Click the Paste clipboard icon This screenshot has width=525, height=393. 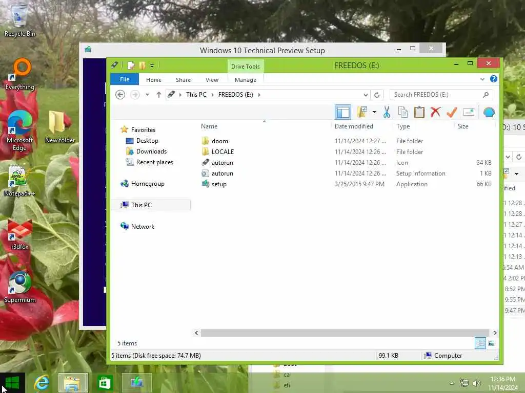pyautogui.click(x=419, y=112)
